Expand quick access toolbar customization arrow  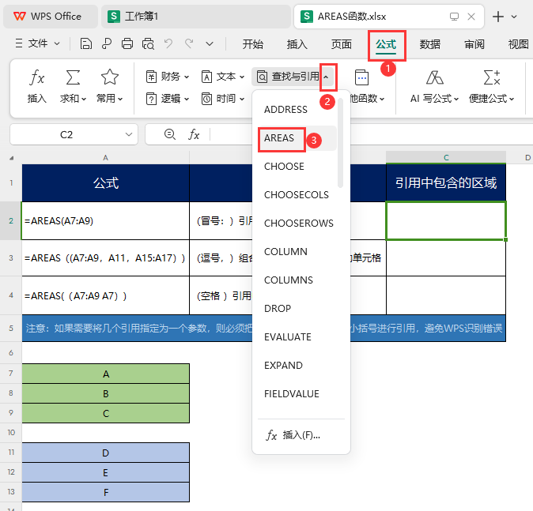(210, 43)
